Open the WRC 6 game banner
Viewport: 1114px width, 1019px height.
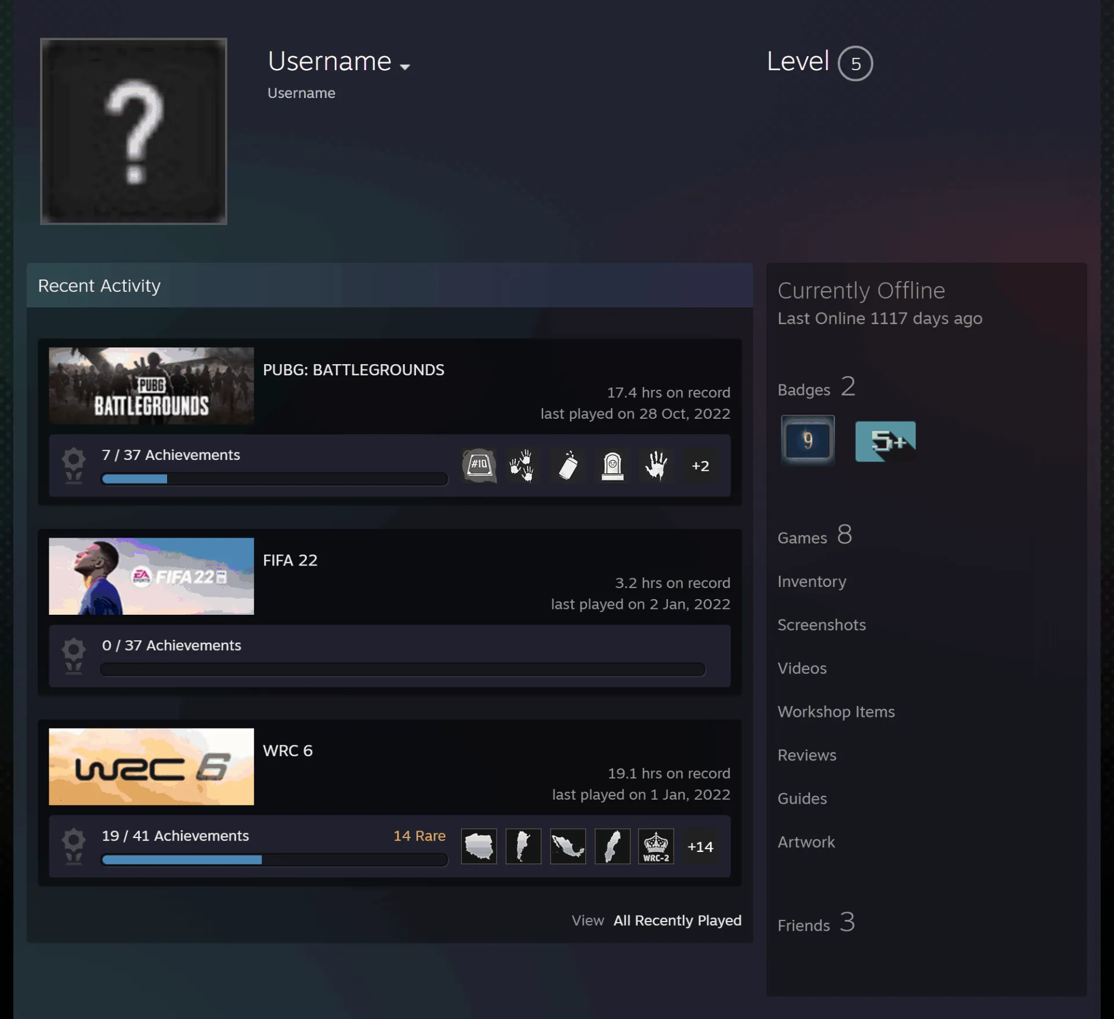point(151,766)
